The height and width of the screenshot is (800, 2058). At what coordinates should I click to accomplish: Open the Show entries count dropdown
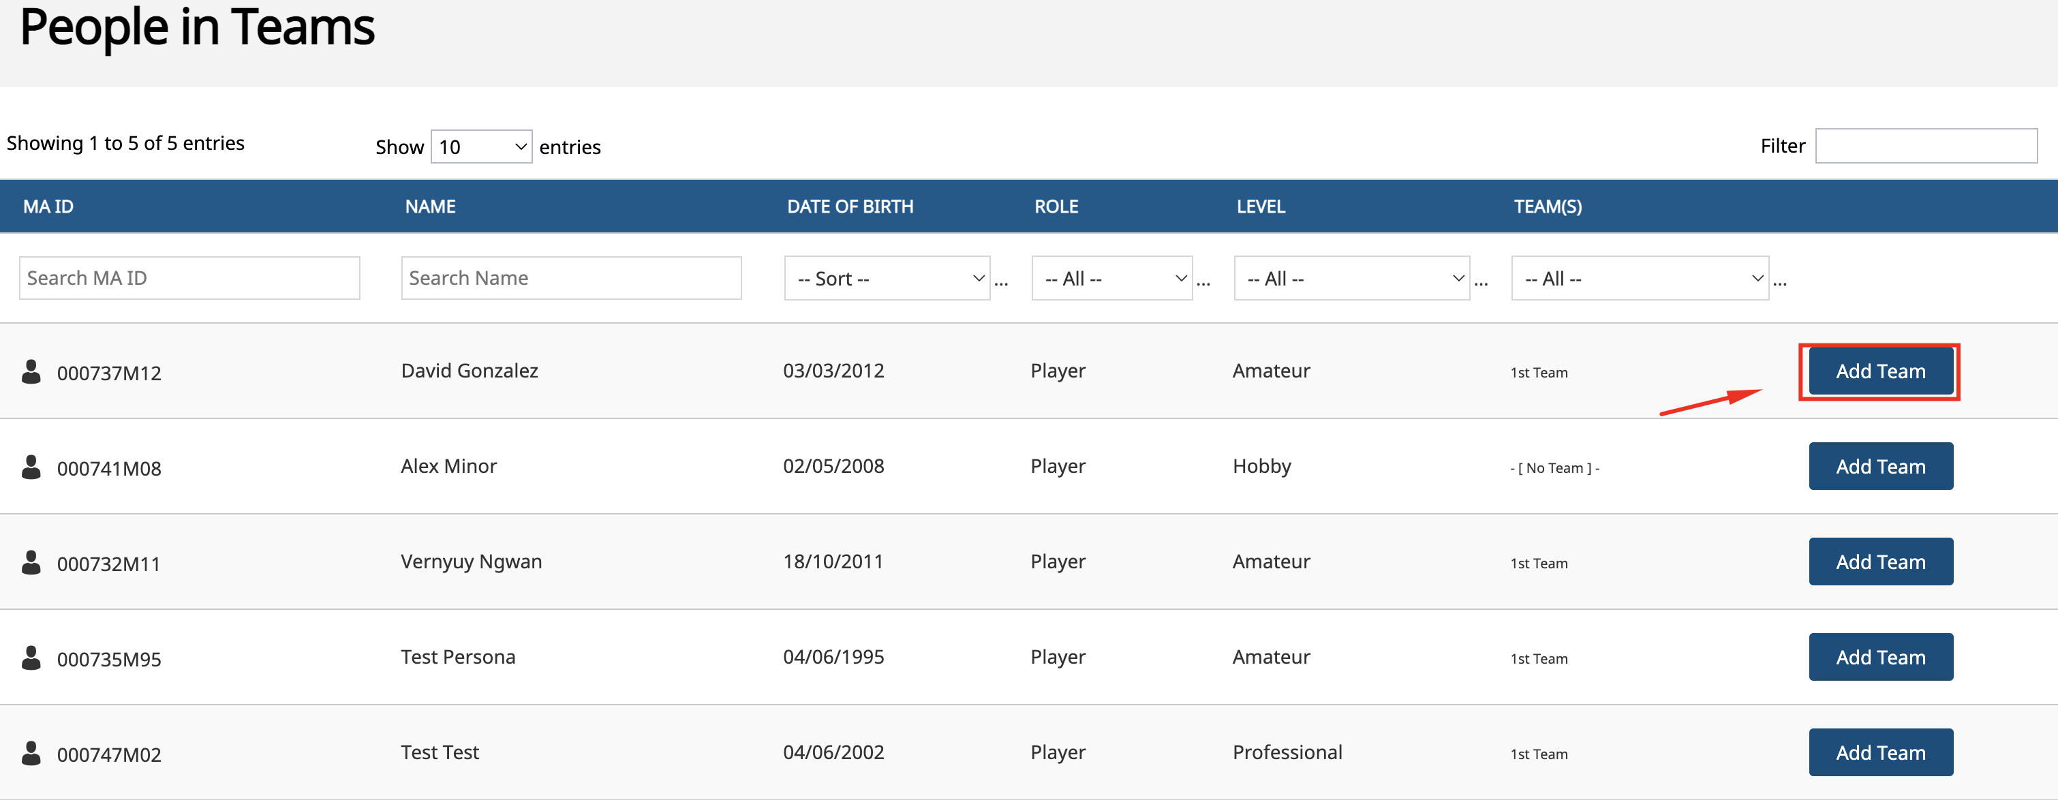(x=481, y=147)
